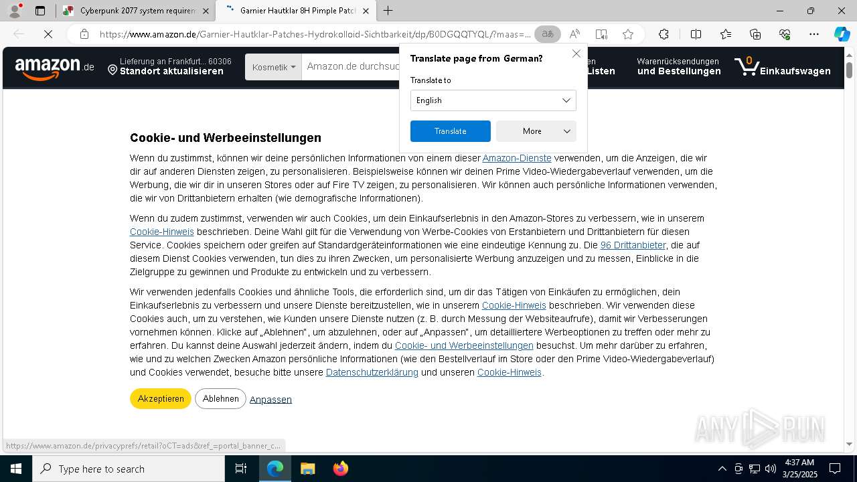Click the Akzeptieren cookie button
The width and height of the screenshot is (857, 482).
coord(161,398)
